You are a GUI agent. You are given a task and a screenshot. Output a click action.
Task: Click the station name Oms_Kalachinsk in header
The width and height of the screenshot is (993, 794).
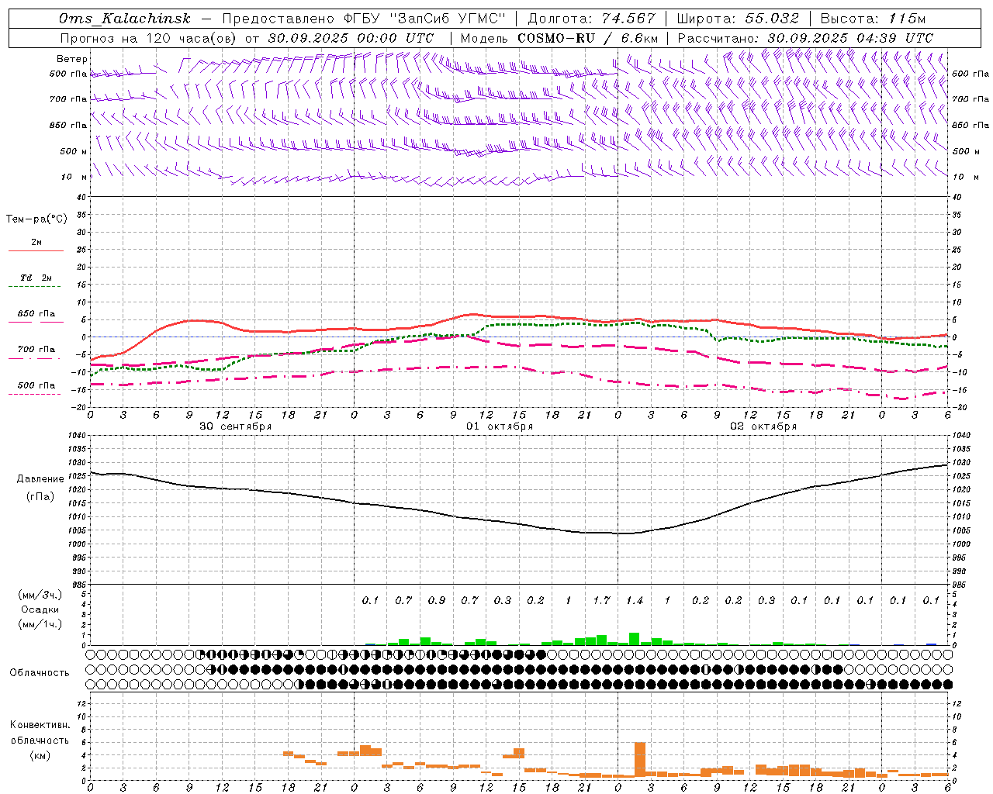pyautogui.click(x=124, y=19)
